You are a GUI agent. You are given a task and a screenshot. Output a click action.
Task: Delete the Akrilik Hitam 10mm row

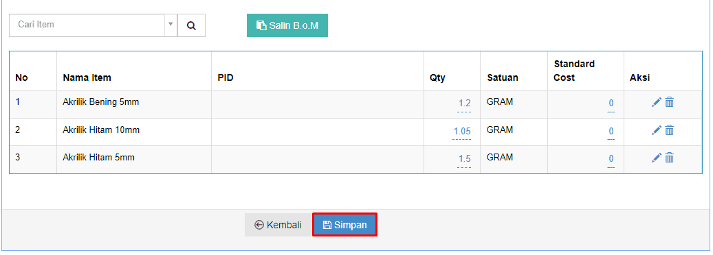pyautogui.click(x=670, y=131)
